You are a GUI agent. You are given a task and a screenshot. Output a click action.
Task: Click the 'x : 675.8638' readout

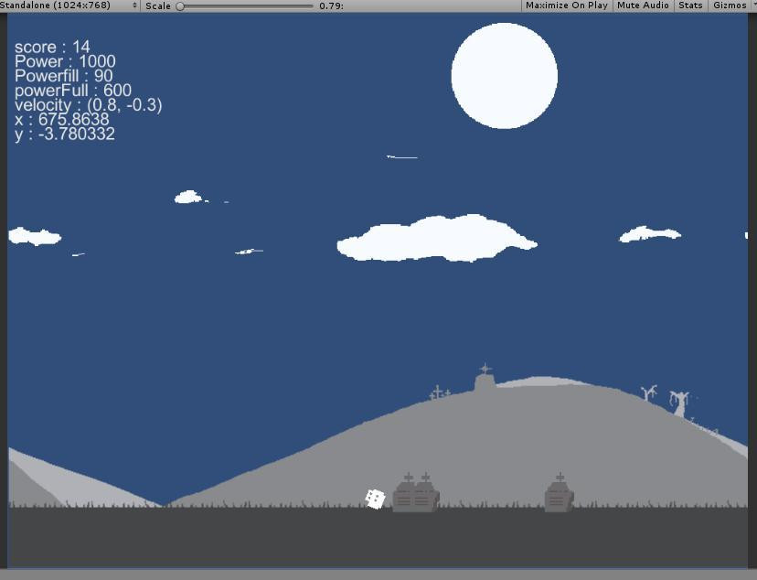click(x=62, y=119)
